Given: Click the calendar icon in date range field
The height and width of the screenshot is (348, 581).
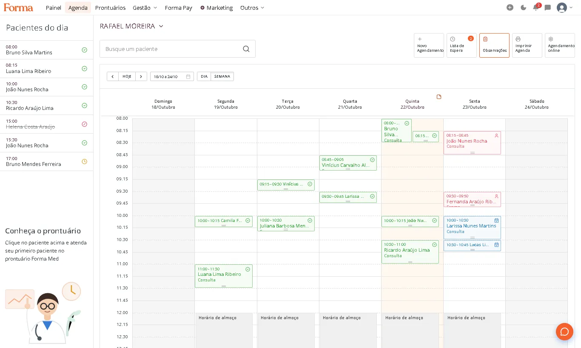Looking at the screenshot, I should 188,76.
